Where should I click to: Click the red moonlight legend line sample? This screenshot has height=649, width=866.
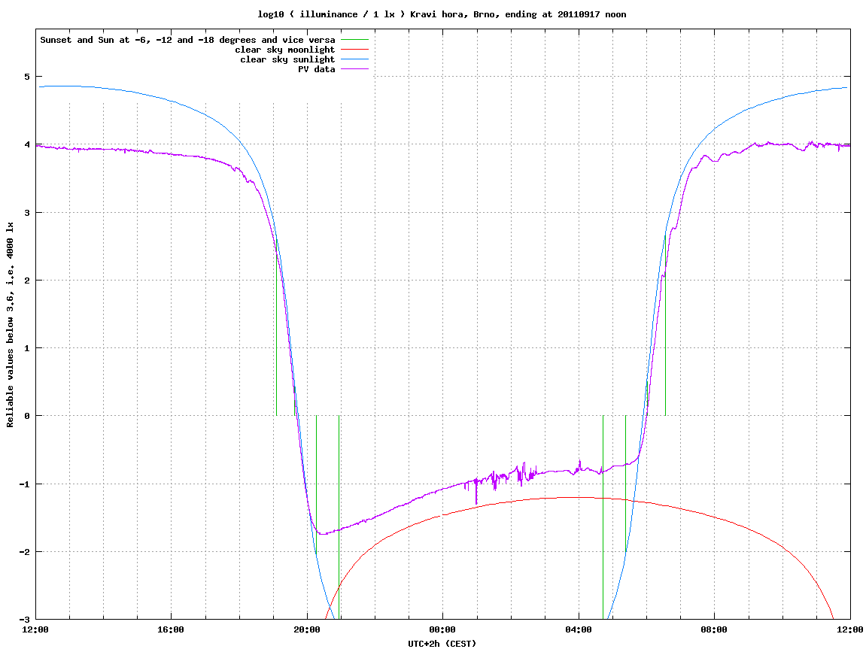tap(354, 50)
